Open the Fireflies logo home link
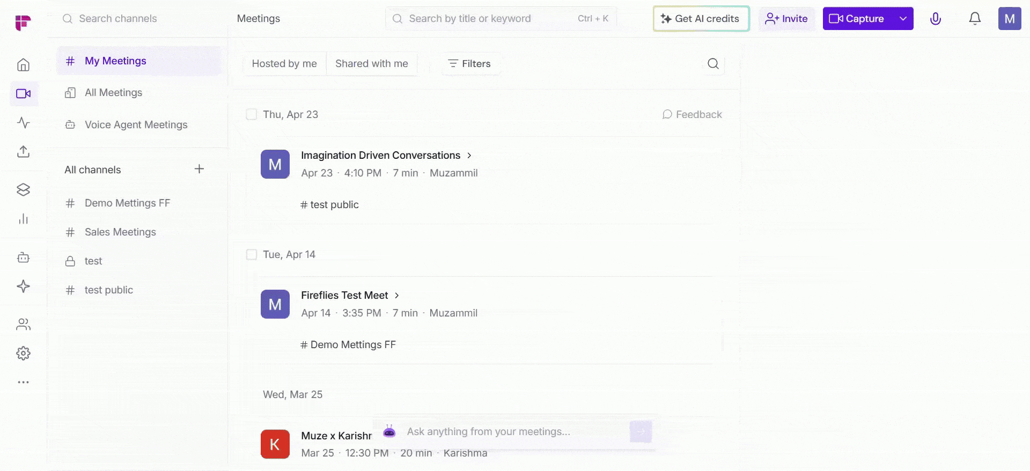This screenshot has height=471, width=1030. tap(23, 22)
